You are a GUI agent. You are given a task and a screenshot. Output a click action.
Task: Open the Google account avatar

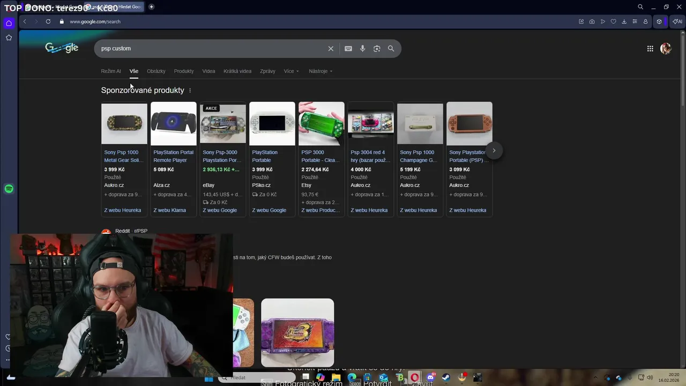click(666, 49)
